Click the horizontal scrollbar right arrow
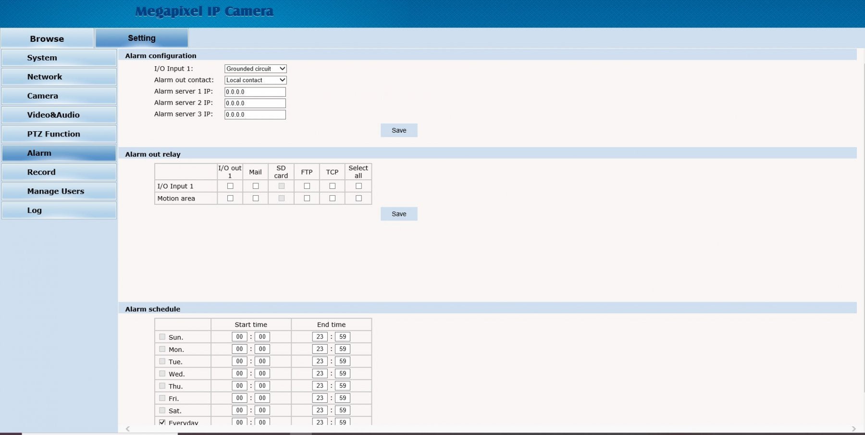Image resolution: width=865 pixels, height=435 pixels. [x=853, y=429]
